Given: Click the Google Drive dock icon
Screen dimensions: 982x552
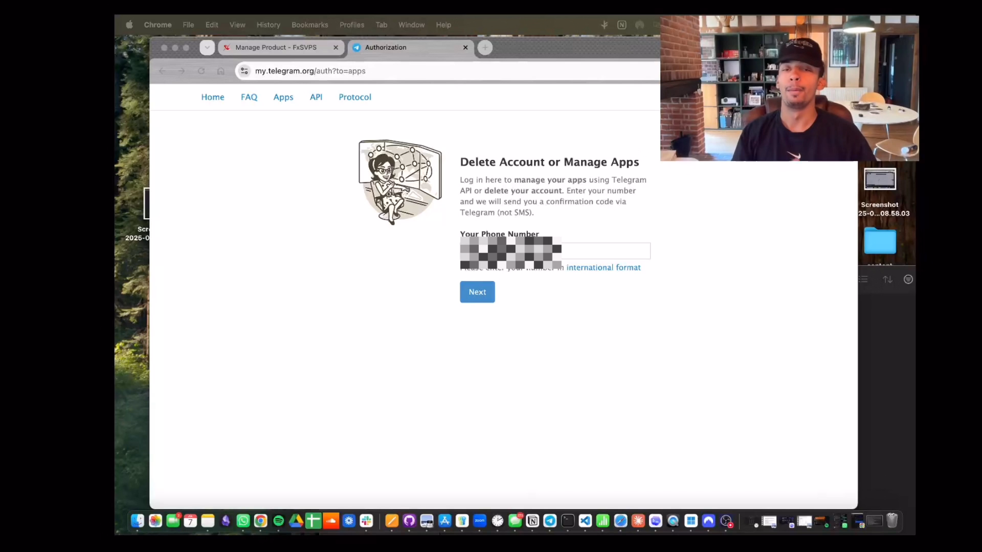Looking at the screenshot, I should click(296, 521).
